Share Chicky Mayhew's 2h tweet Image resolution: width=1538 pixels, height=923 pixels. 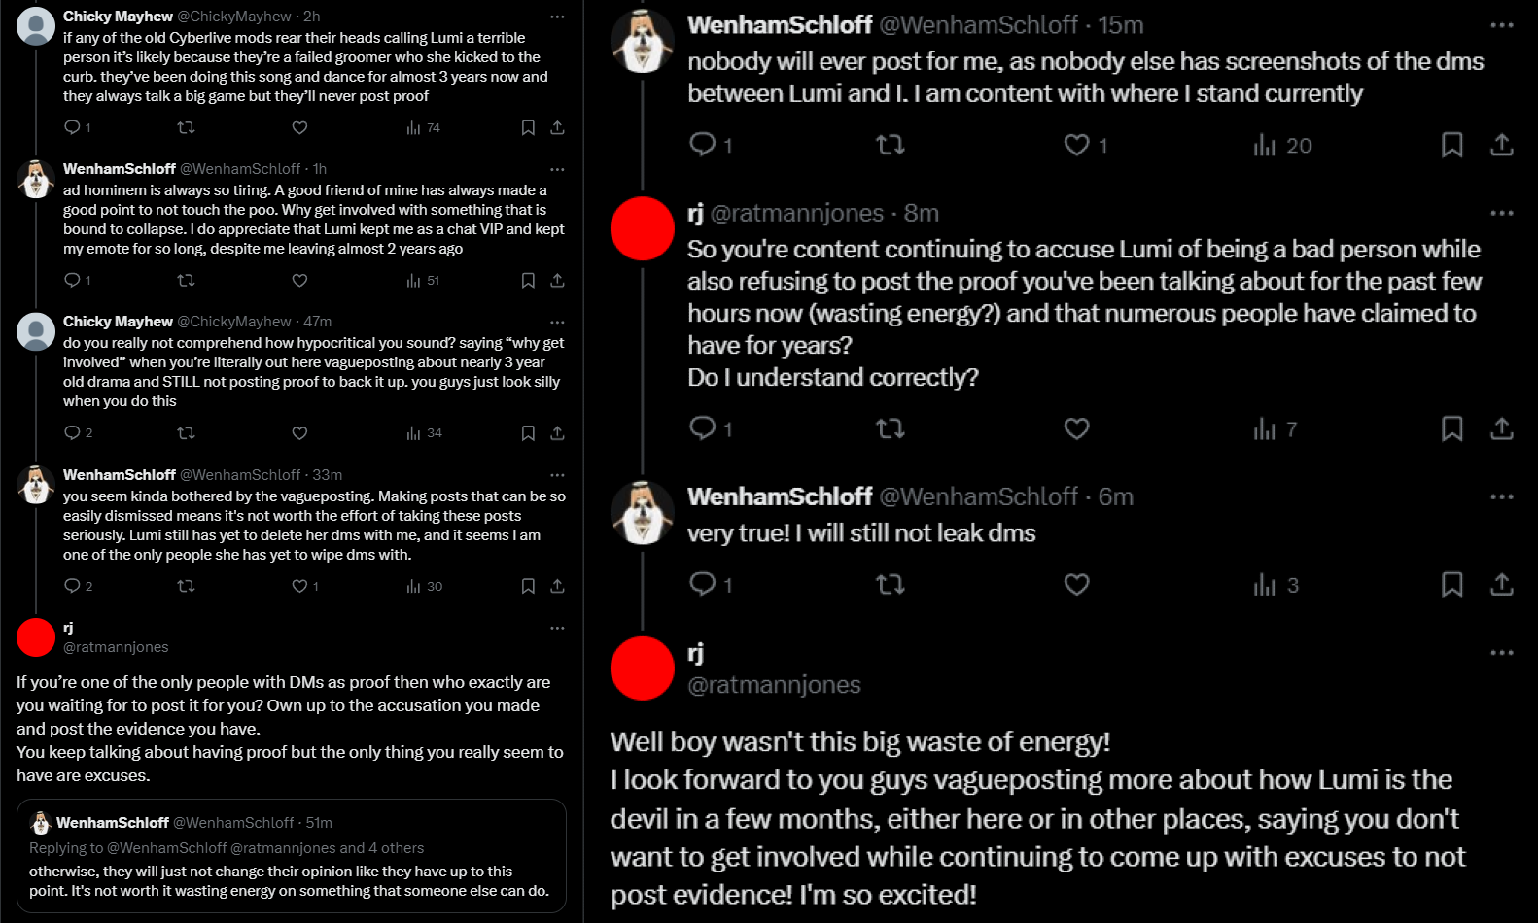(x=557, y=127)
